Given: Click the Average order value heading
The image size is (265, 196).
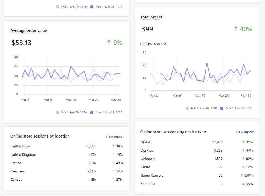Looking at the screenshot, I should click(x=29, y=31).
